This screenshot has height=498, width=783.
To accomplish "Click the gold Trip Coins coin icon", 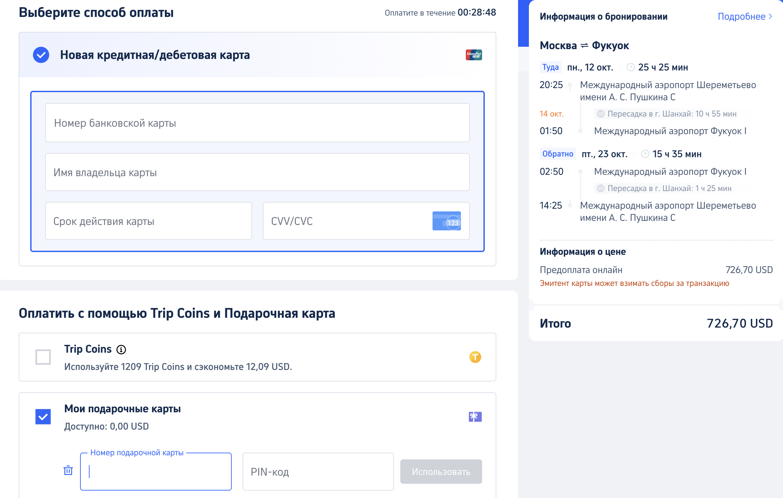I will pyautogui.click(x=475, y=357).
